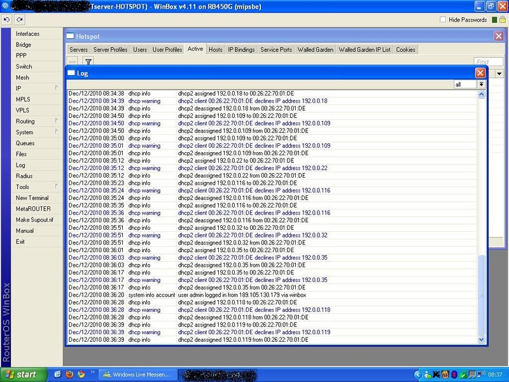Expand the IP submenu arrow

57,88
